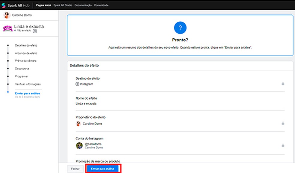Image resolution: width=295 pixels, height=173 pixels.
Task: Click Caroline Doms name beside owner avatar
Action: [x=92, y=124]
